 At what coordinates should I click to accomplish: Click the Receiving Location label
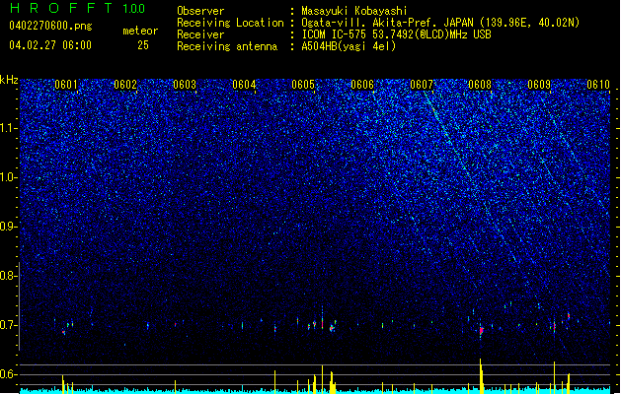[x=230, y=23]
